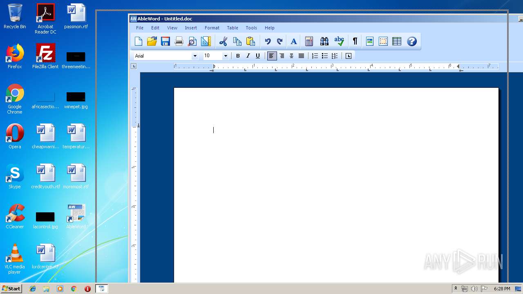
Task: Select the passmon.rtf desktop file
Action: (x=76, y=17)
